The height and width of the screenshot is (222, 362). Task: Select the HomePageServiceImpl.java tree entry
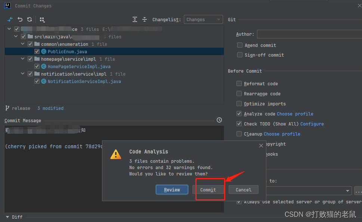[79, 66]
